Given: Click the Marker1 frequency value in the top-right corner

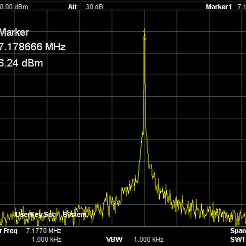Looking at the screenshot, I should coord(241,7).
